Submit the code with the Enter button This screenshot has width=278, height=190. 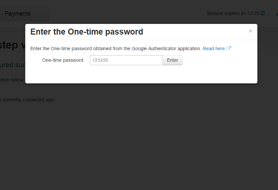(172, 60)
